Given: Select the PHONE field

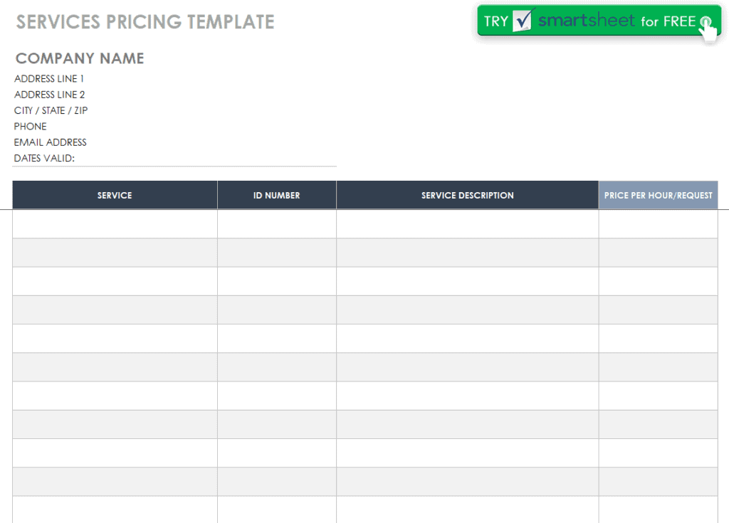Looking at the screenshot, I should 30,126.
